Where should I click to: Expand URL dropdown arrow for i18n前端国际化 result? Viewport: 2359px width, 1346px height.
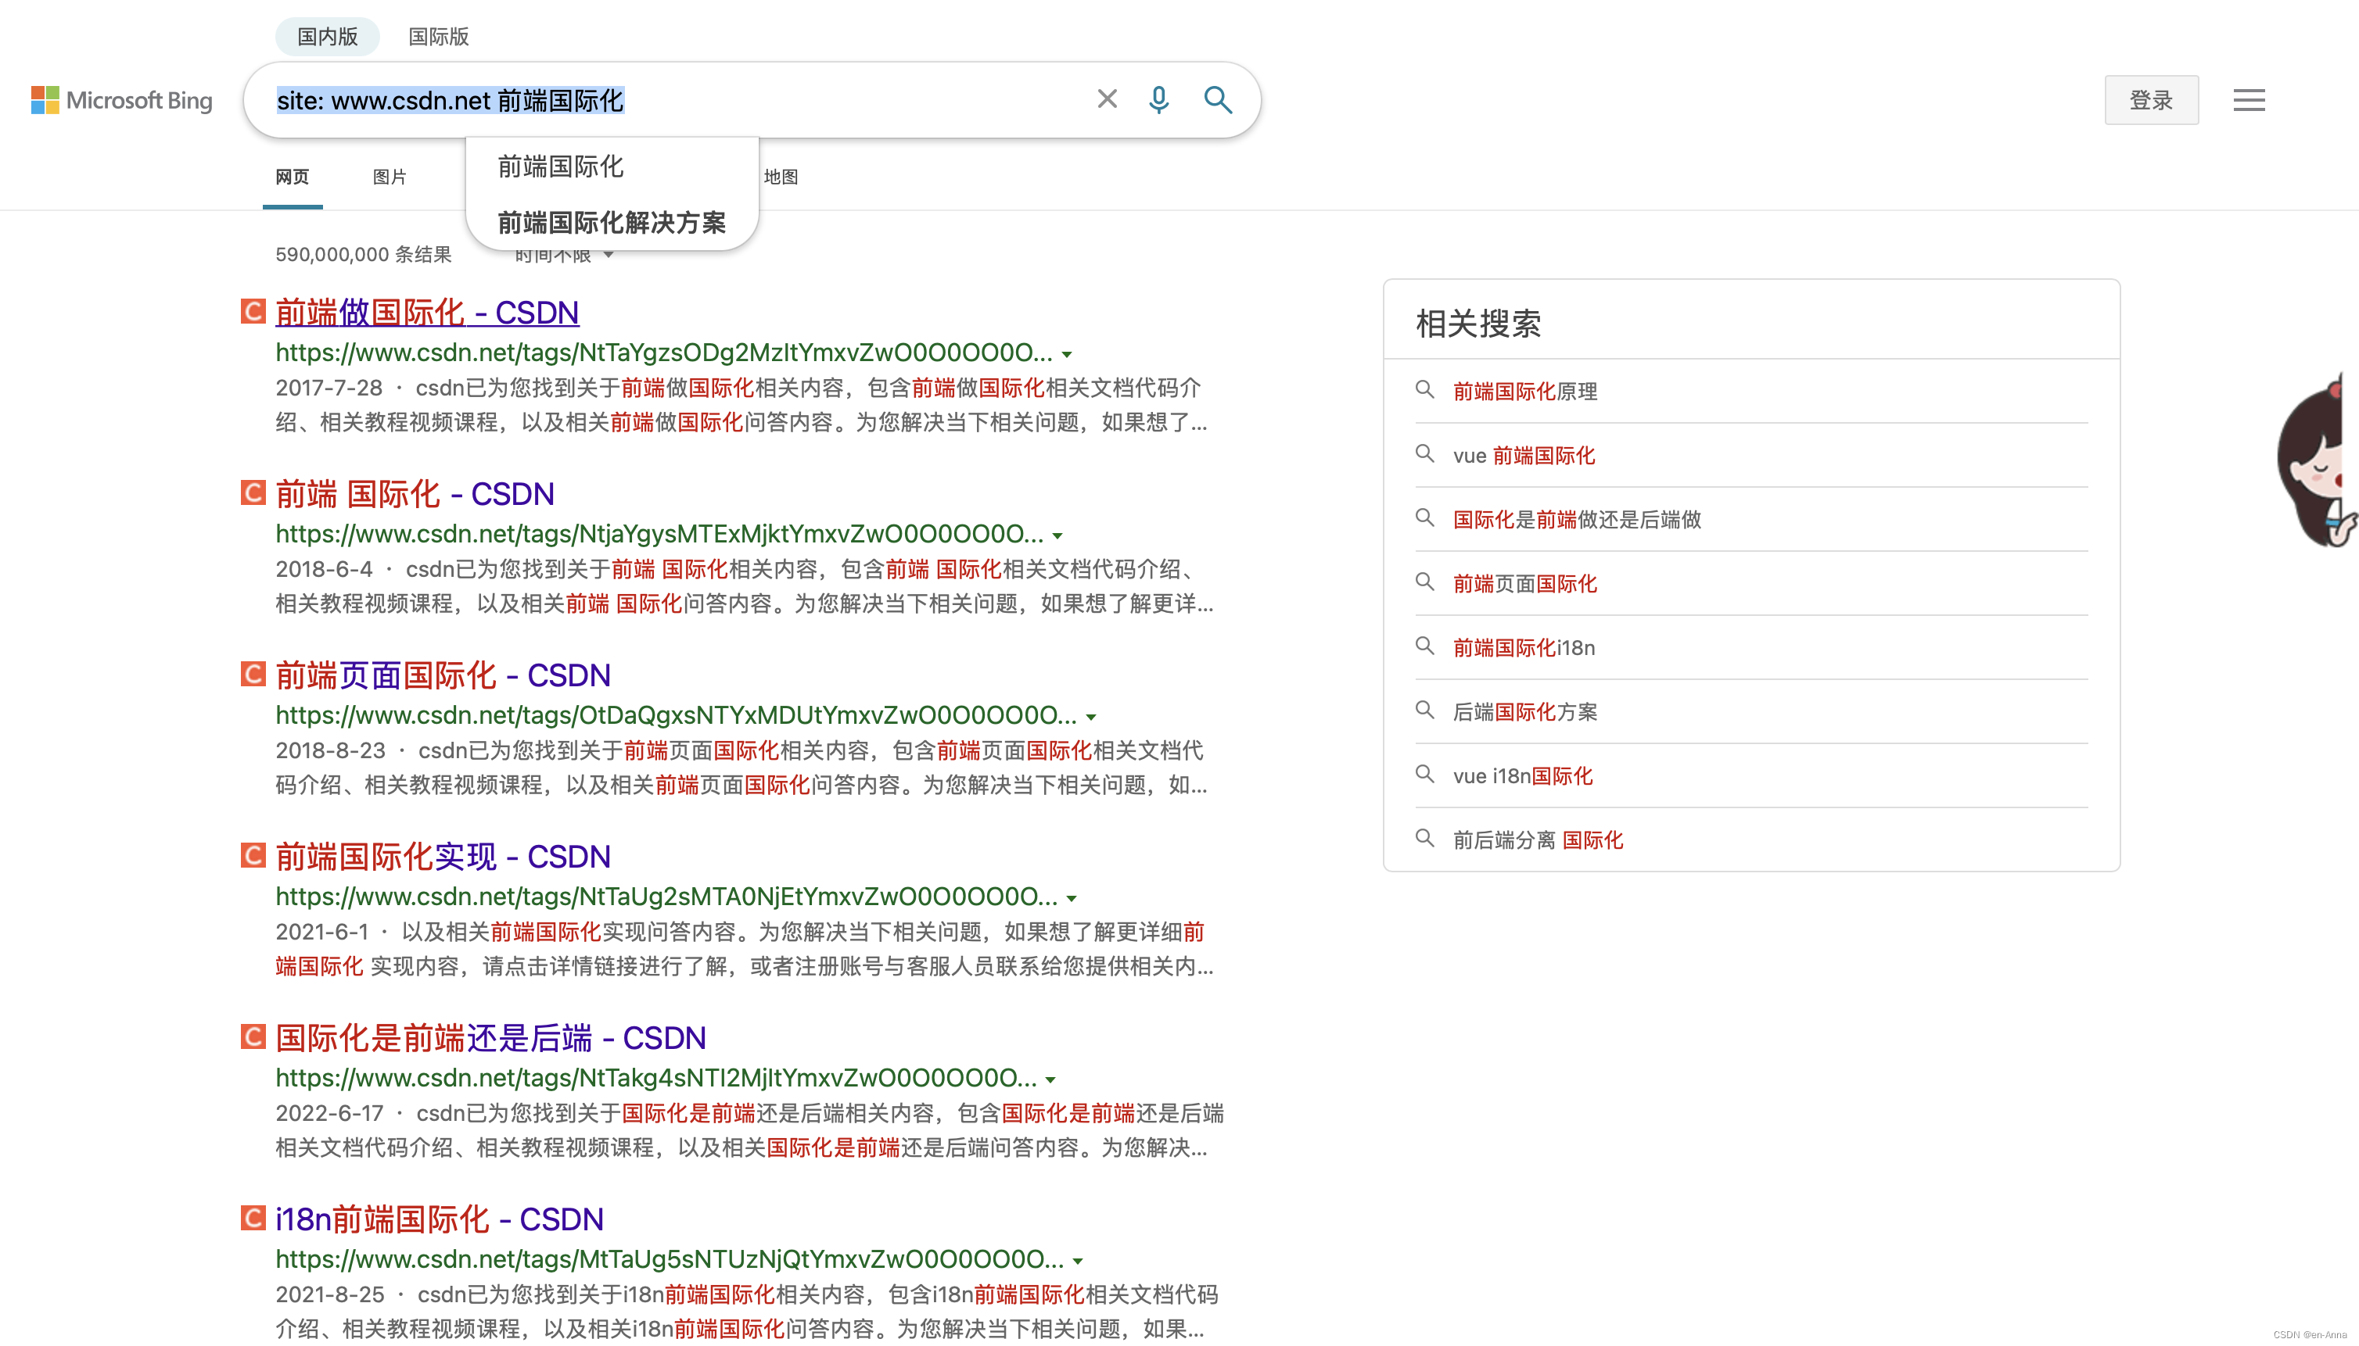point(1078,1260)
